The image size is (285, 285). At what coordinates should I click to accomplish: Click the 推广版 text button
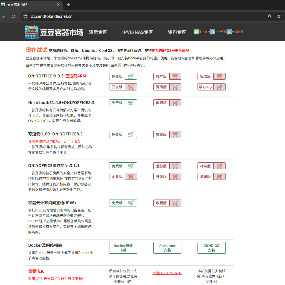[161, 76]
